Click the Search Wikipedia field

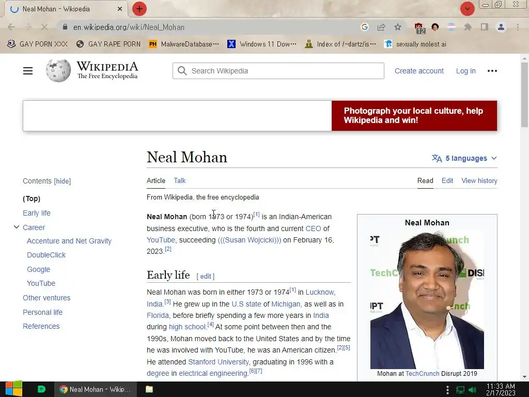(278, 71)
